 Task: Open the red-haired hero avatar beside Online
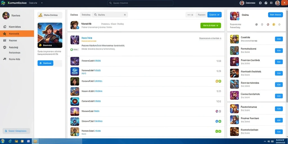click(235, 16)
